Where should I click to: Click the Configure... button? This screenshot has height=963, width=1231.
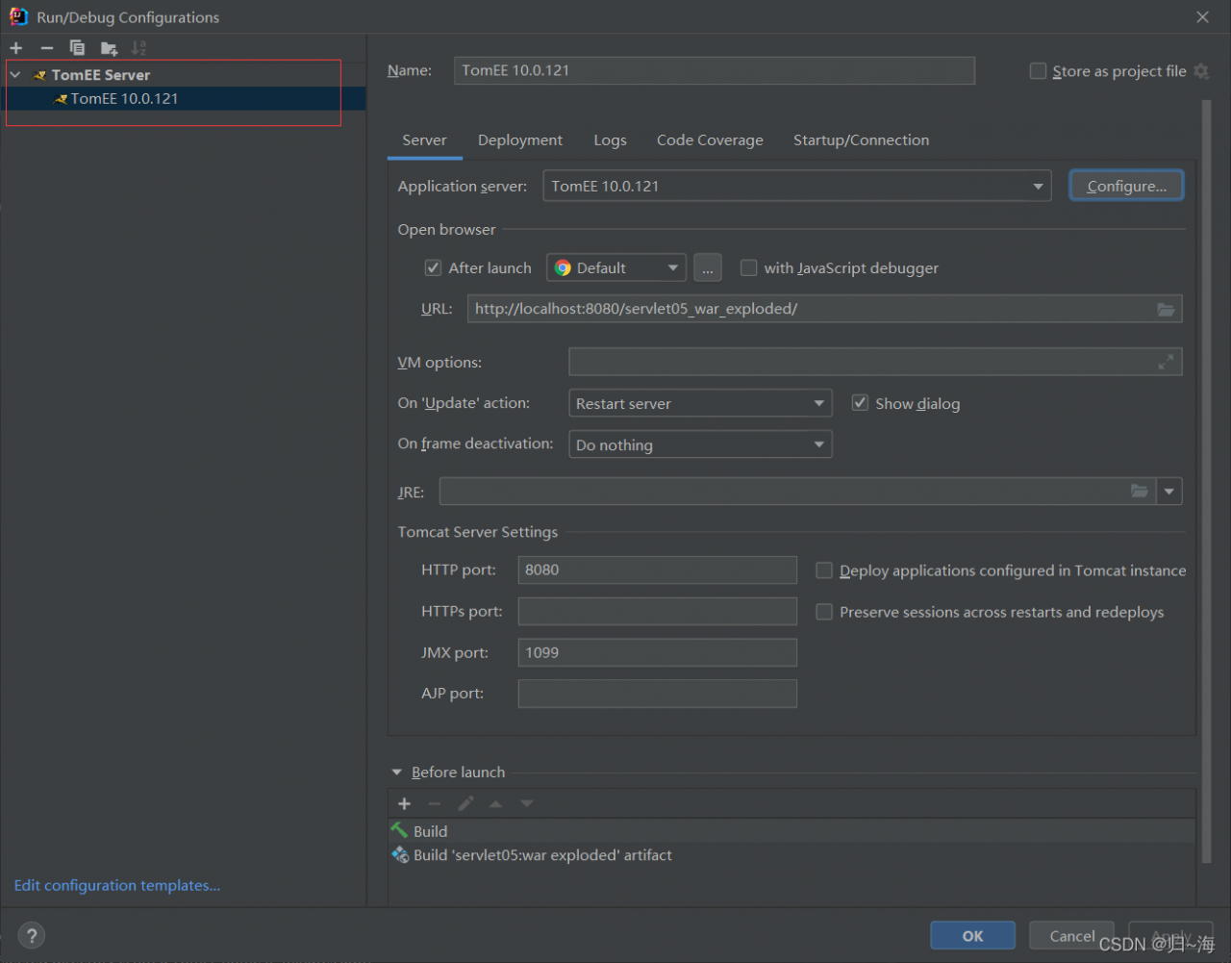(x=1126, y=187)
